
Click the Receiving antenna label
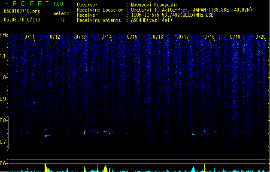99,20
